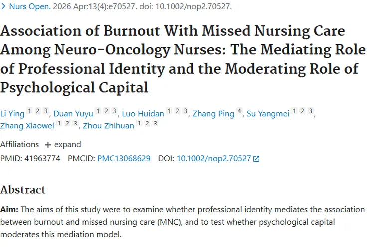Open author Li Ying's profile link

[x=12, y=113]
